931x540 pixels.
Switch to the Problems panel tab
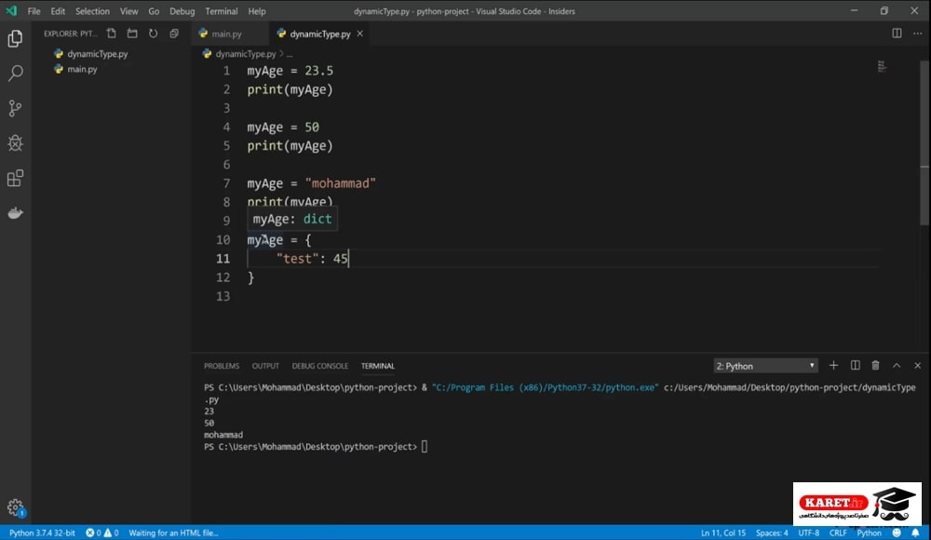pos(222,366)
